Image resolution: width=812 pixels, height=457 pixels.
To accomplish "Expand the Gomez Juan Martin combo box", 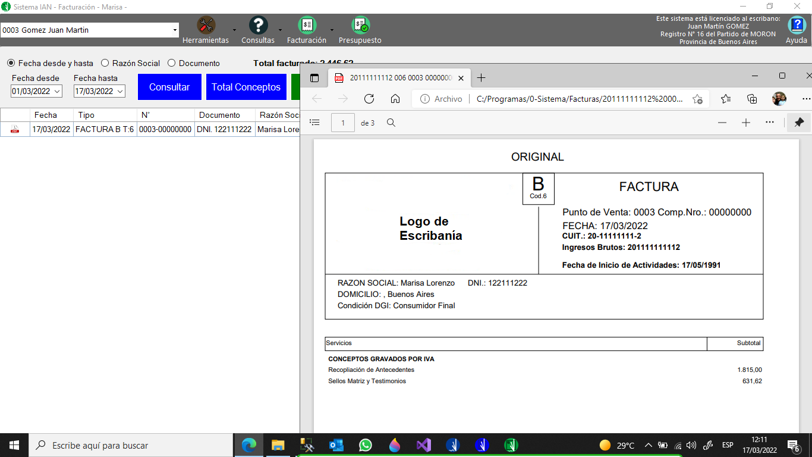I will coord(175,30).
